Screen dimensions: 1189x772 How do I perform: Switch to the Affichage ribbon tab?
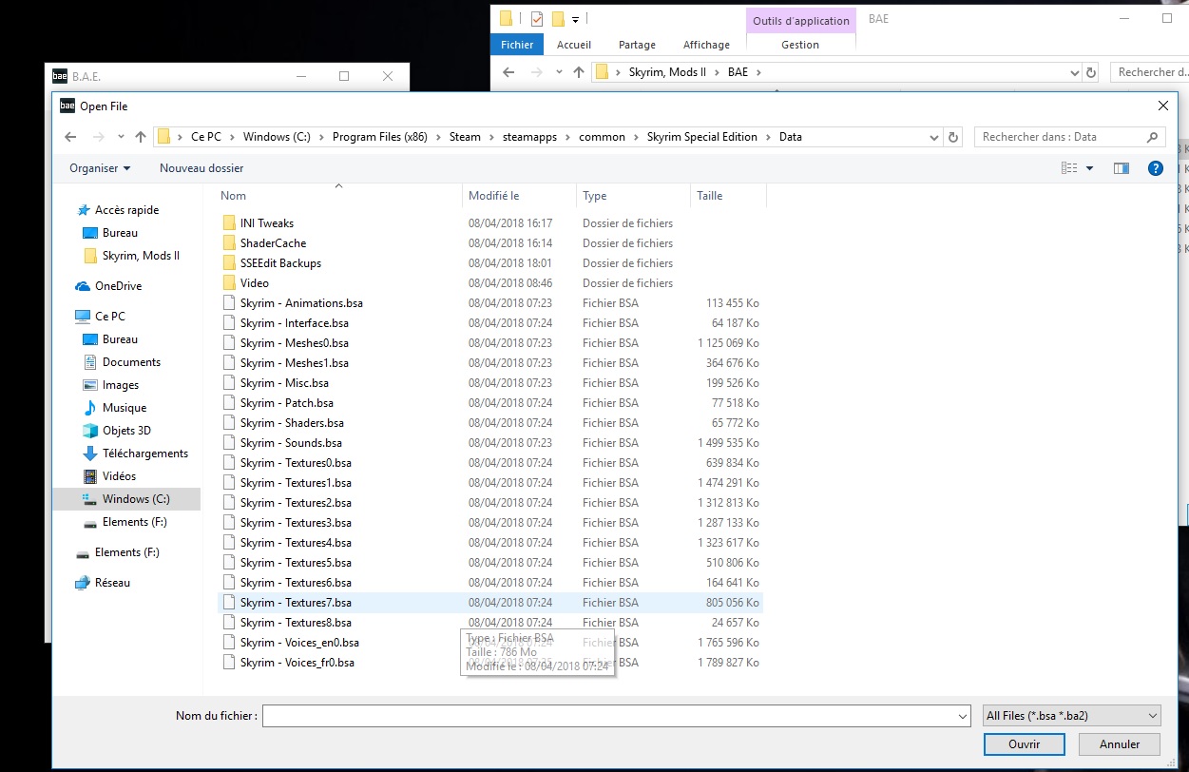tap(706, 45)
